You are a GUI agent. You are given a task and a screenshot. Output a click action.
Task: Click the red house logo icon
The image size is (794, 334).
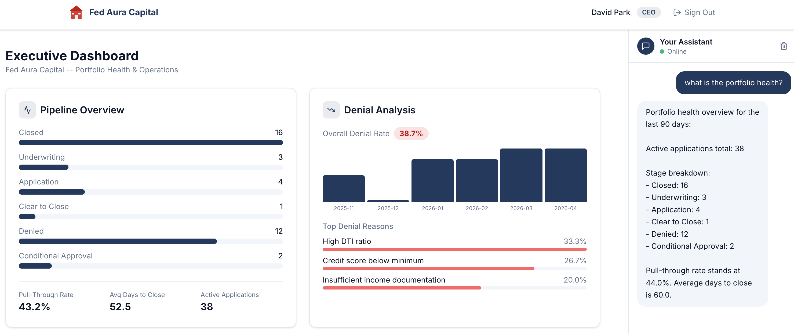click(x=76, y=12)
